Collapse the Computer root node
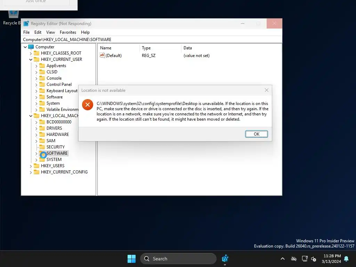Viewport: 356px width, 267px height. pyautogui.click(x=25, y=47)
